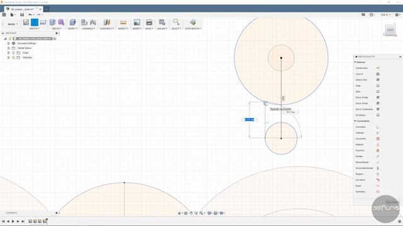Open the ASSEMBLE menu

[x=88, y=29]
